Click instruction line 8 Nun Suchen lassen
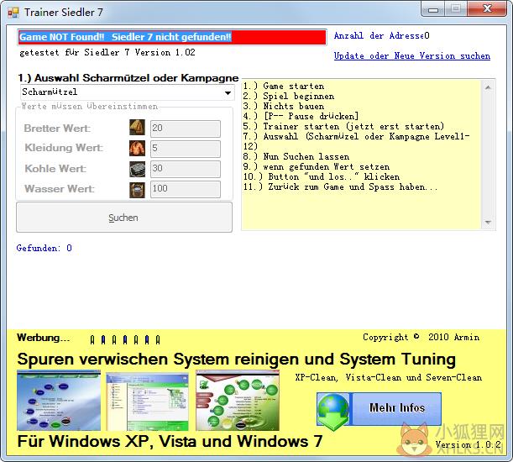The height and width of the screenshot is (462, 513). [x=296, y=156]
